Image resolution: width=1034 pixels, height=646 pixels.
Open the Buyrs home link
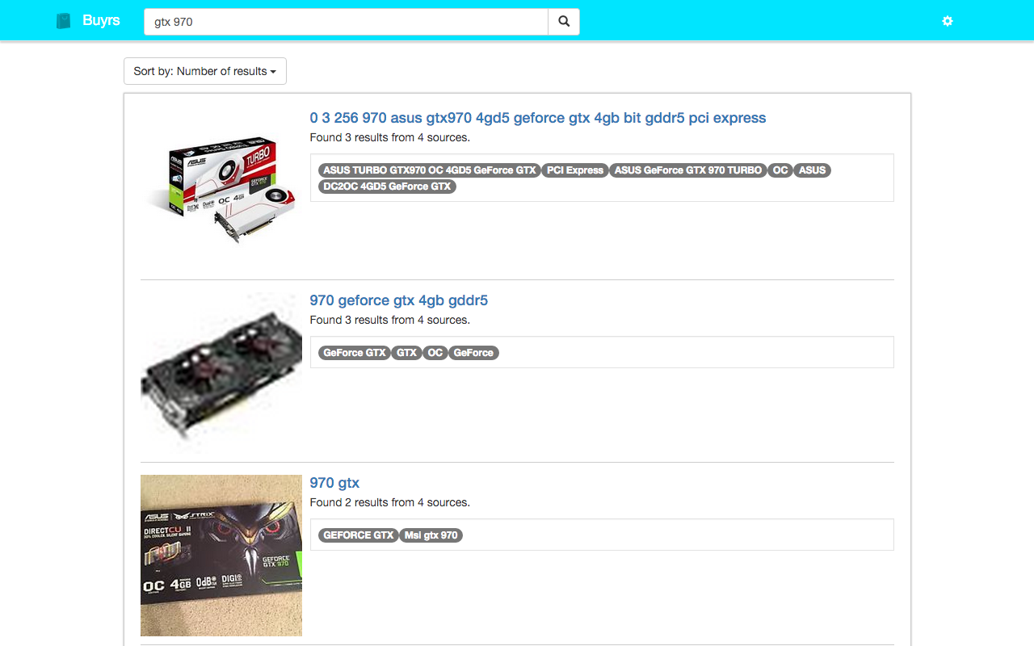coord(101,20)
